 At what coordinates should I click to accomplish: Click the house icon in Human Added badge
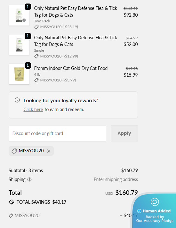click(x=155, y=202)
